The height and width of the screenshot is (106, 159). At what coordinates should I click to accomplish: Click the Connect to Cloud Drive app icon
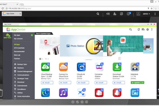point(63,67)
